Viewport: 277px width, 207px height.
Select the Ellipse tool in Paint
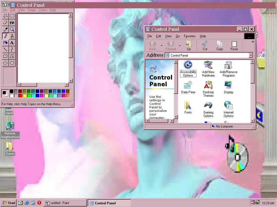pyautogui.click(x=5, y=63)
